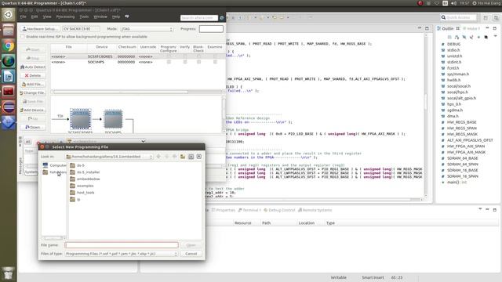Open the Window menu in Quartus

coord(100,16)
